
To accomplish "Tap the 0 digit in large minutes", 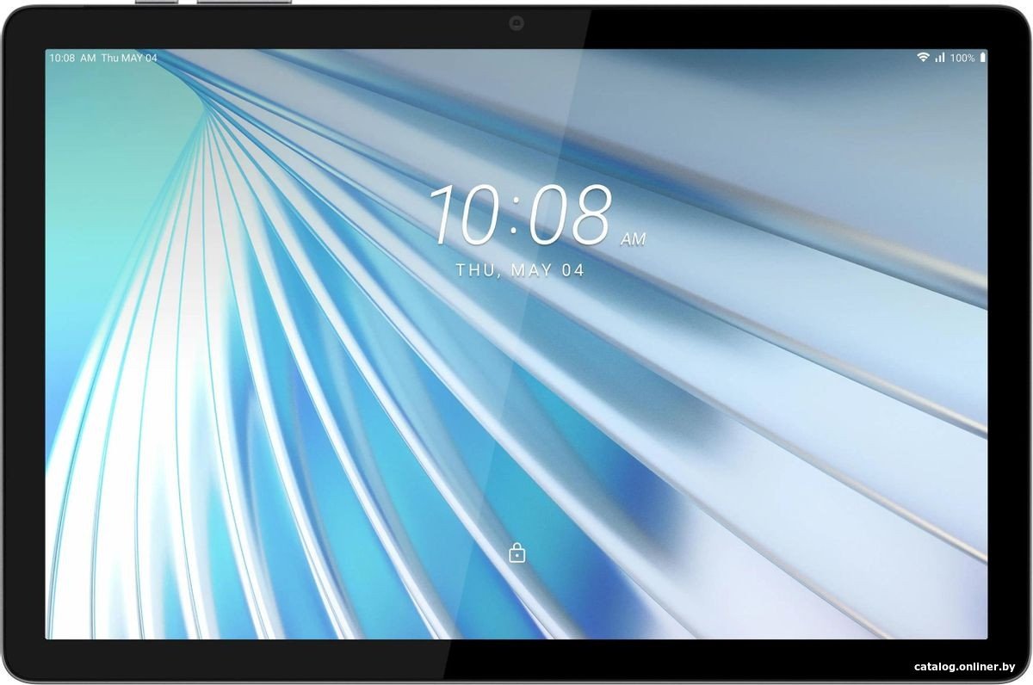I will coord(548,215).
